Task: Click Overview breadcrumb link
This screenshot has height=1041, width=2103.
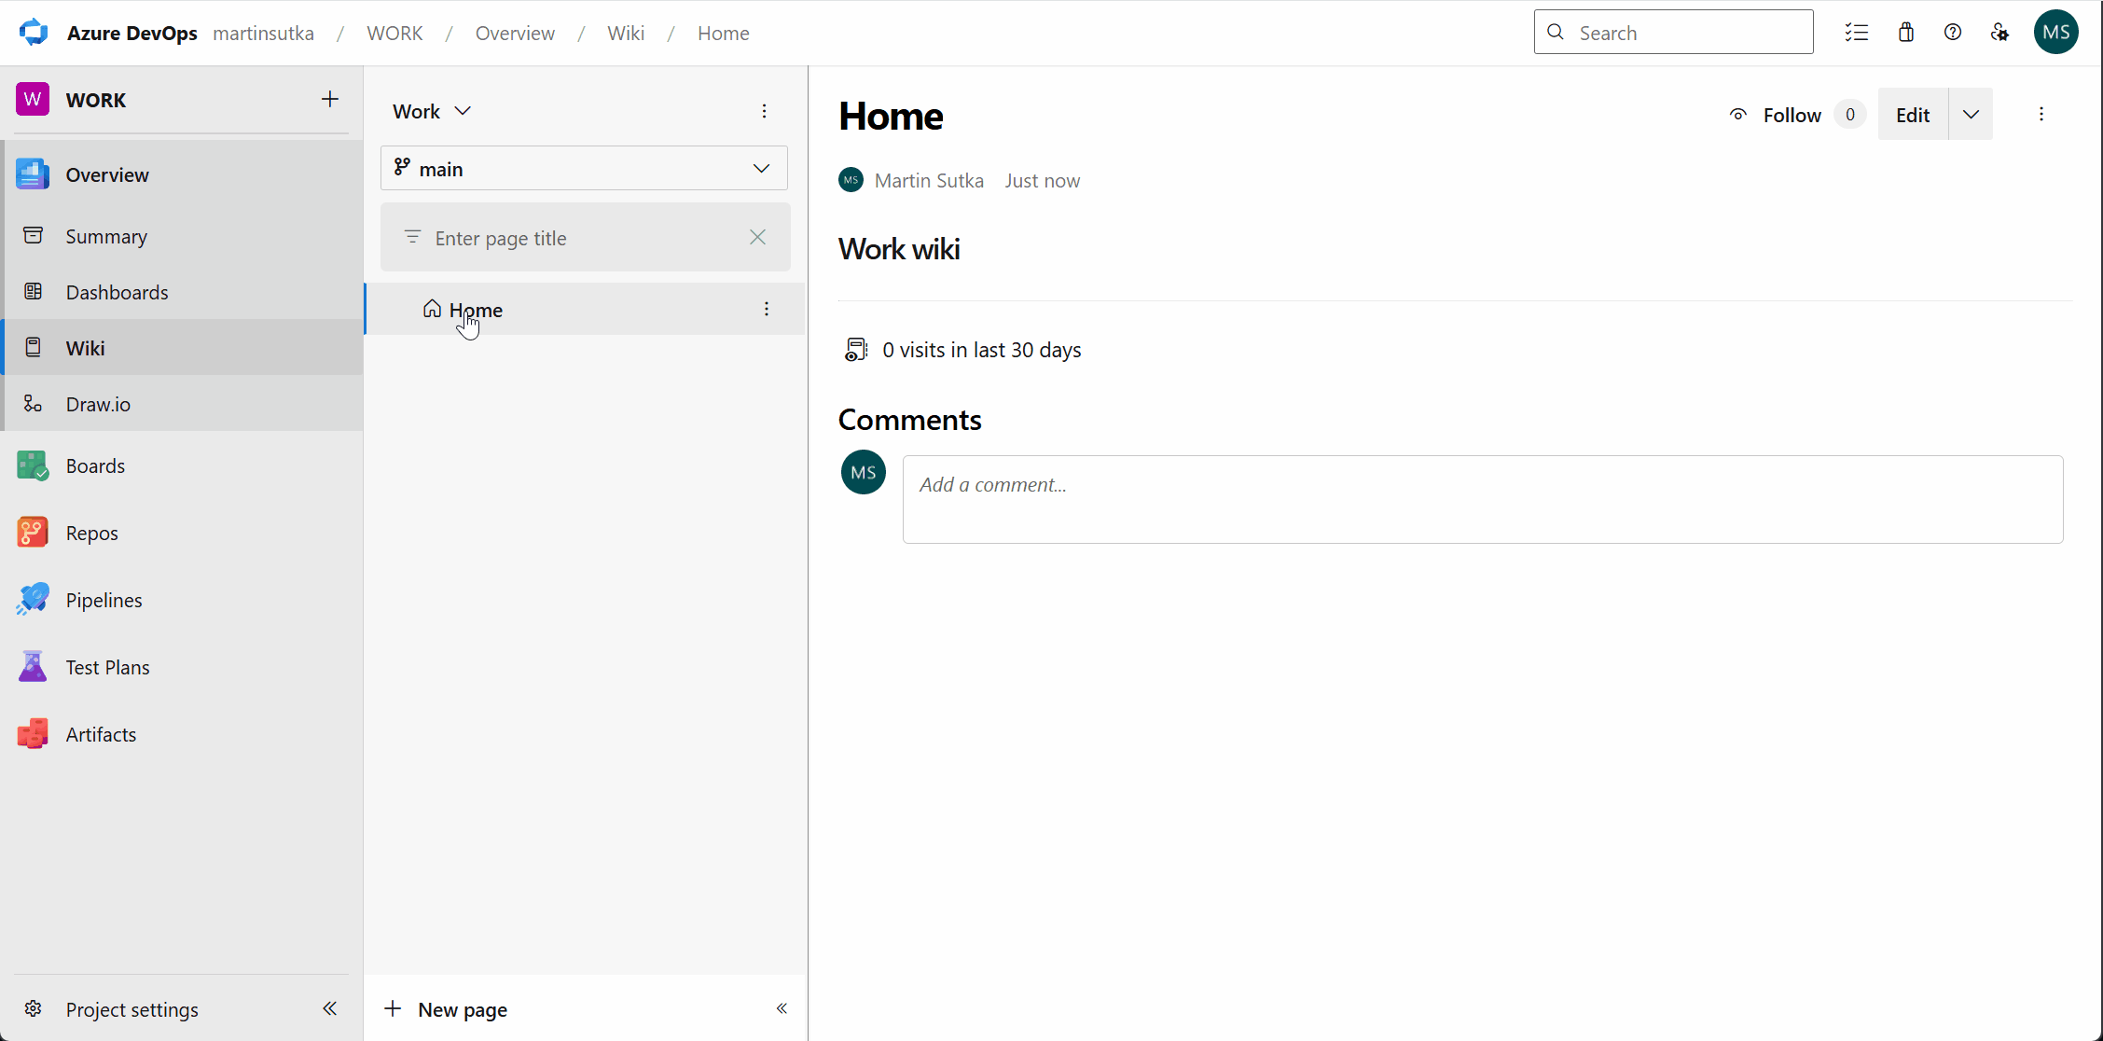Action: 515,33
